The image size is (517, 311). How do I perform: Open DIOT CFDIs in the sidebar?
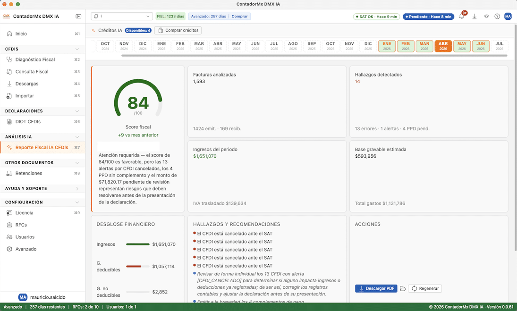[42, 122]
